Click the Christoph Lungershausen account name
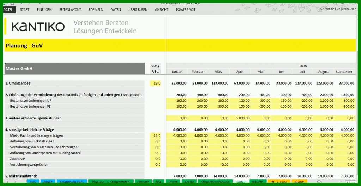 coord(338,9)
